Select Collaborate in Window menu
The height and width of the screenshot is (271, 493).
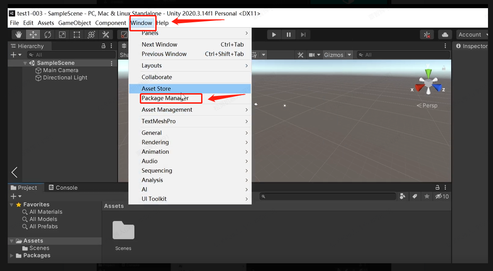(x=190, y=77)
